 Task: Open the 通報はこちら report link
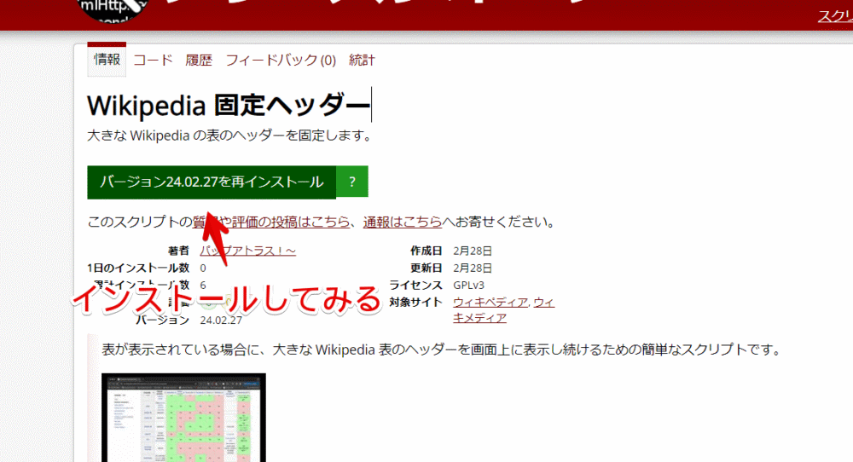403,222
